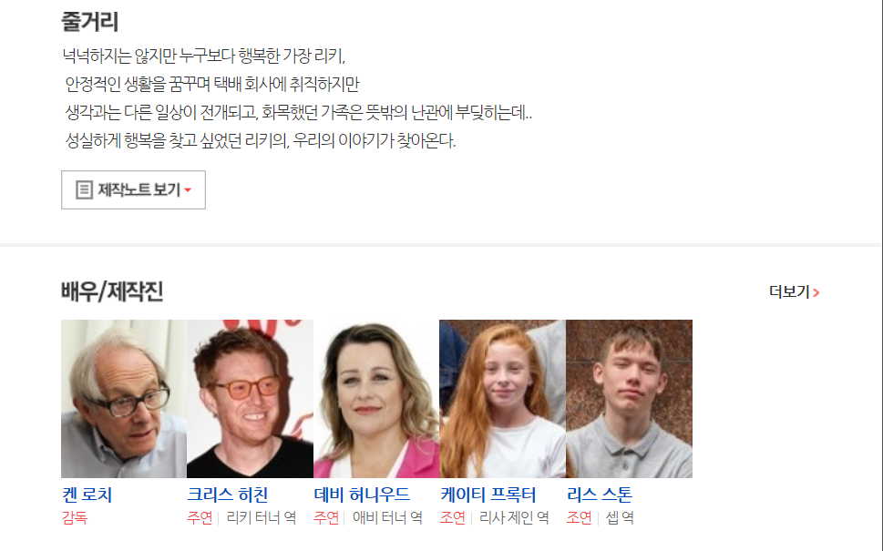Open 데비 허니우드 photo thumbnail
Viewport: 883px width, 551px height.
click(x=376, y=399)
